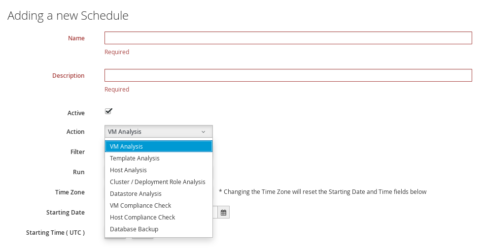The height and width of the screenshot is (251, 484).
Task: Click the red Name label
Action: pyautogui.click(x=76, y=38)
